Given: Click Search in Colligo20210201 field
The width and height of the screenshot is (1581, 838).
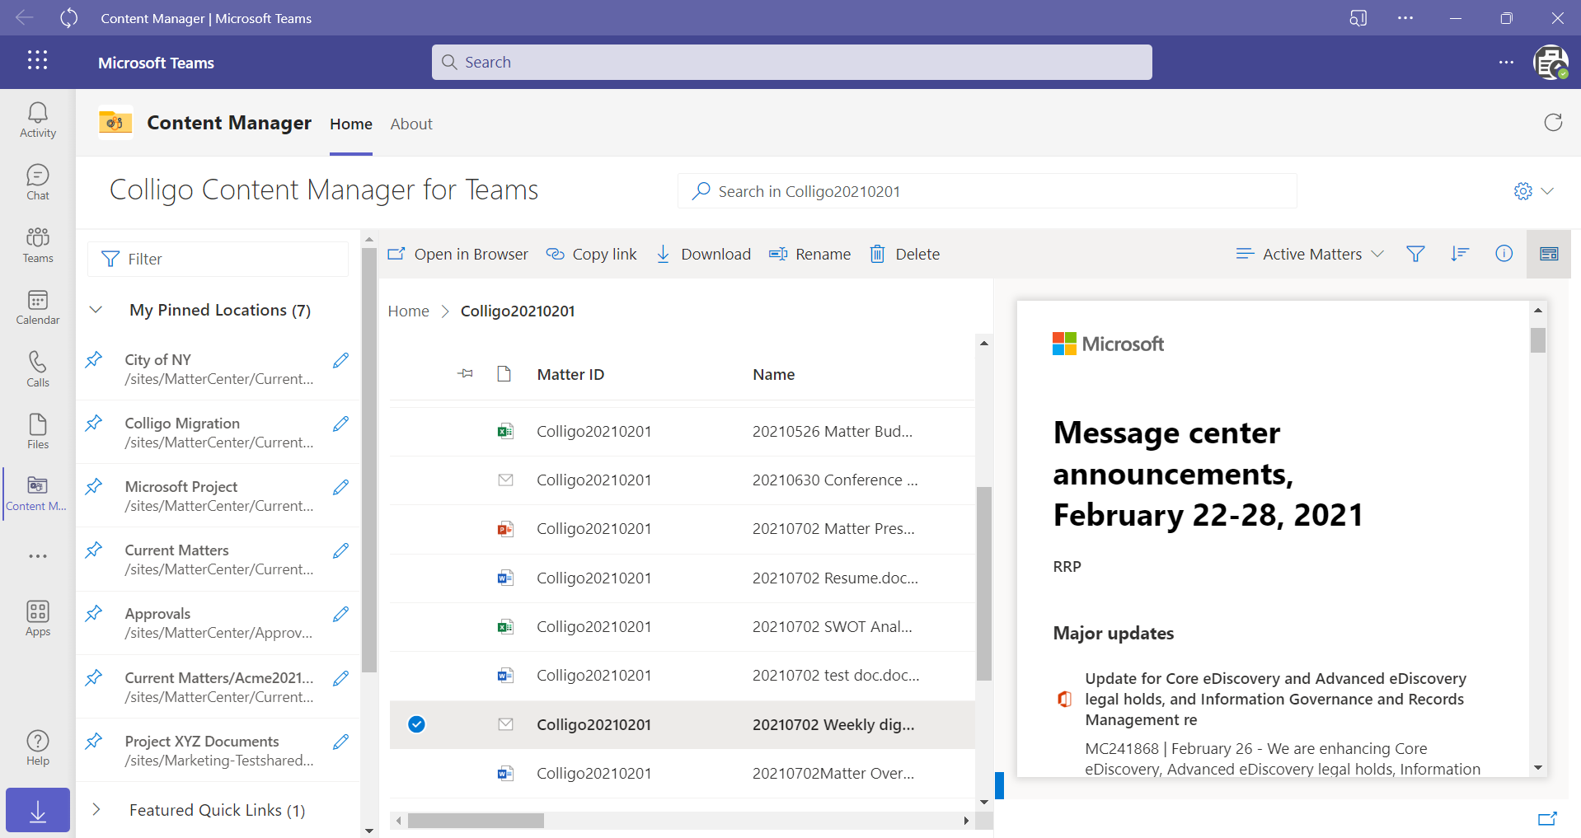Looking at the screenshot, I should pyautogui.click(x=987, y=191).
